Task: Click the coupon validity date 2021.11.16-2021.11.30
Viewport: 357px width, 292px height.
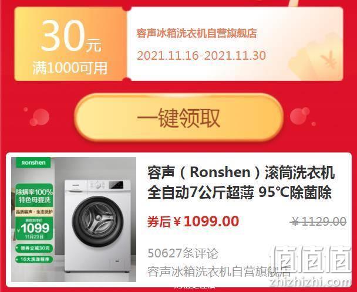Action: (201, 56)
